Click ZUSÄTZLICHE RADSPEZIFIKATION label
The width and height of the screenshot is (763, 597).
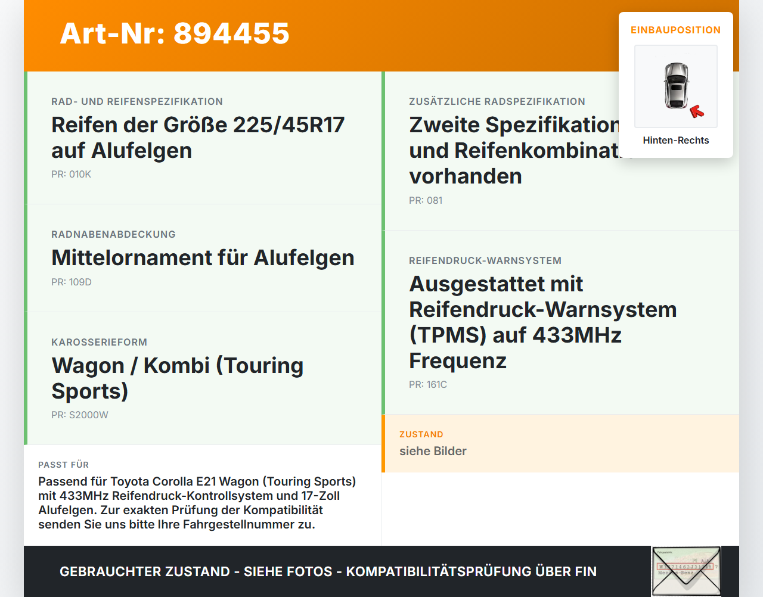pyautogui.click(x=497, y=102)
